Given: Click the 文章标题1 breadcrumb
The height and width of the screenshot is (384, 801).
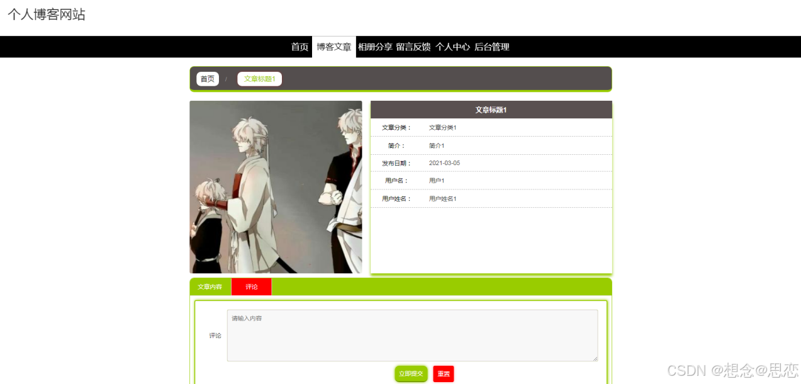Looking at the screenshot, I should 259,79.
